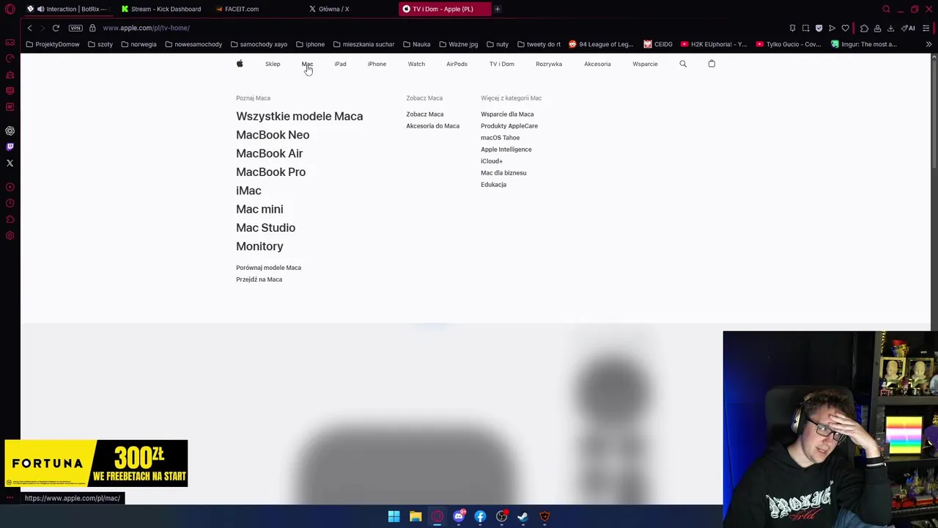
Task: Open the iMac link
Action: coord(248,191)
